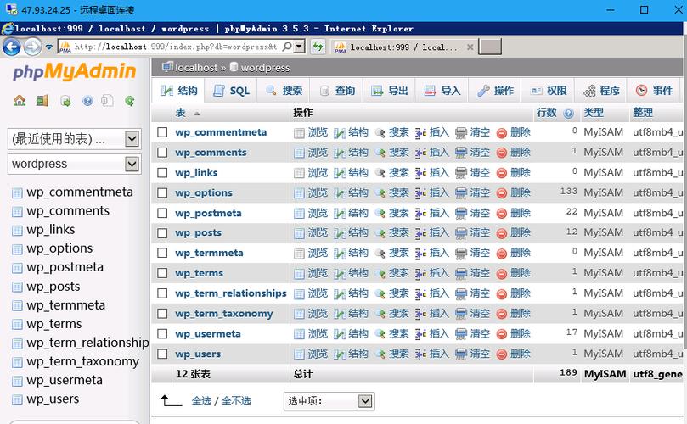Open wp_options table name link in main list
Screen dimensions: 687x424
204,193
